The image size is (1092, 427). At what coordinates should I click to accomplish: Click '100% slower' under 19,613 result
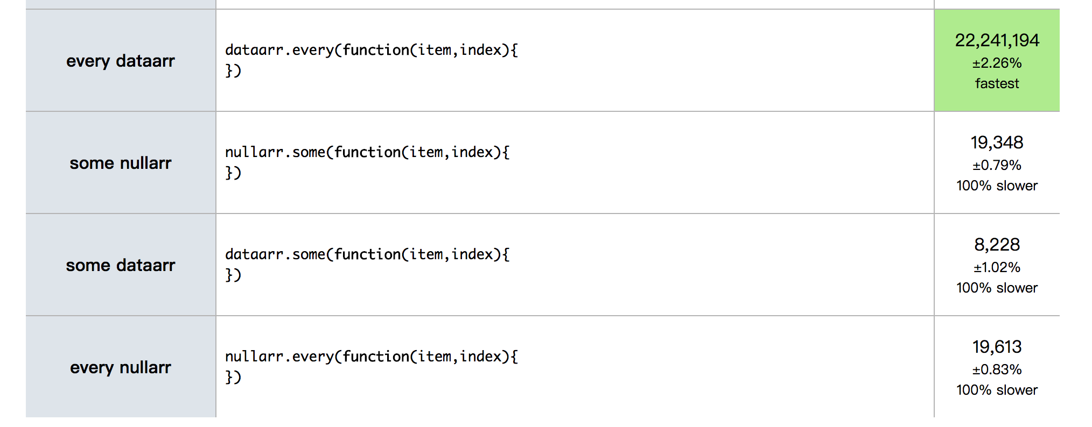tap(997, 390)
